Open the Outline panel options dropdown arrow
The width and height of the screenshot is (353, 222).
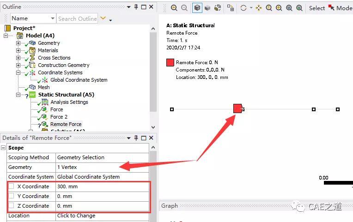click(x=128, y=7)
